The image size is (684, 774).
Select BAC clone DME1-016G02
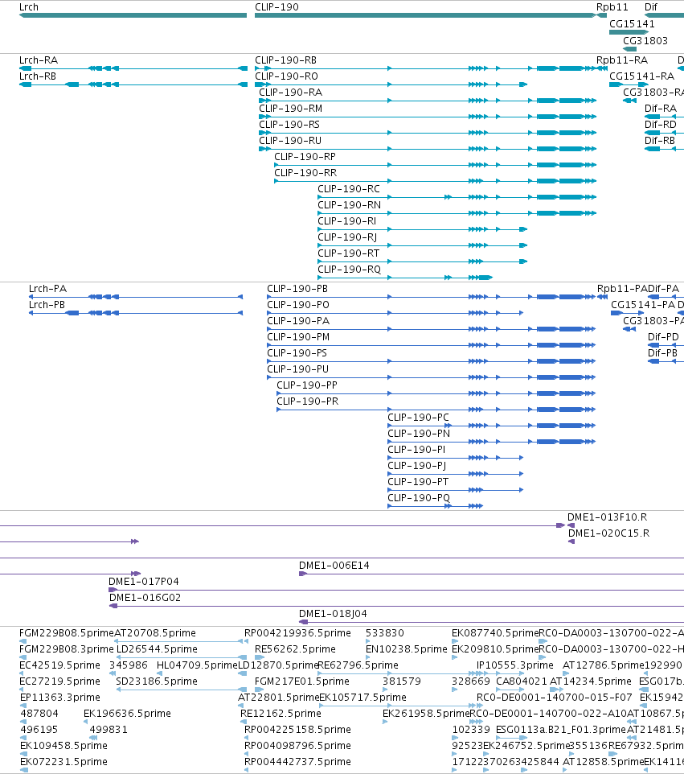(x=145, y=598)
